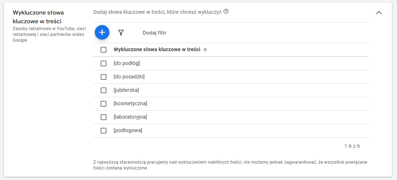Click the funnel filter icon
This screenshot has width=397, height=180.
click(x=121, y=33)
